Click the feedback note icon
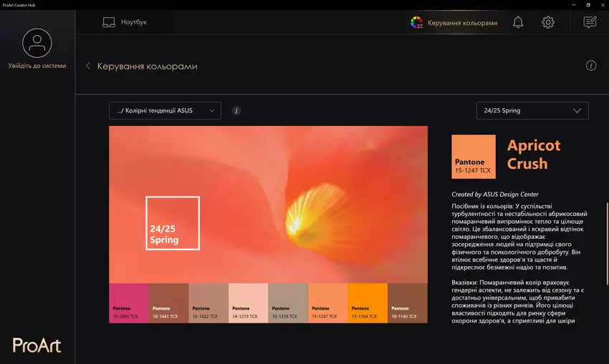This screenshot has width=609, height=364. (590, 23)
